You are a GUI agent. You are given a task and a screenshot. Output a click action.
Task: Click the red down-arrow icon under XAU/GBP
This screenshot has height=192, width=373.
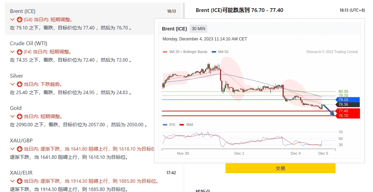[20, 149]
